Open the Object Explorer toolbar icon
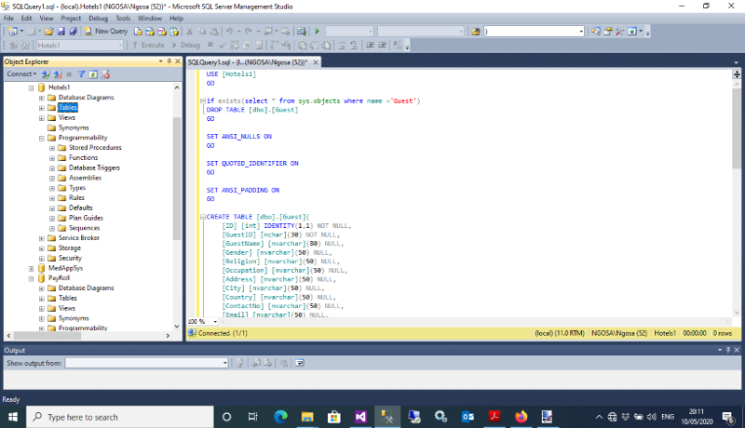This screenshot has width=745, height=428. (608, 32)
